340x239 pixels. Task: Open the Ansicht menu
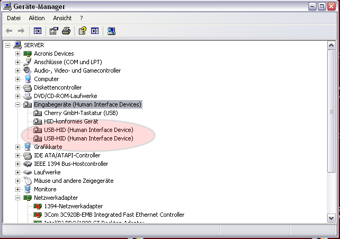[62, 18]
